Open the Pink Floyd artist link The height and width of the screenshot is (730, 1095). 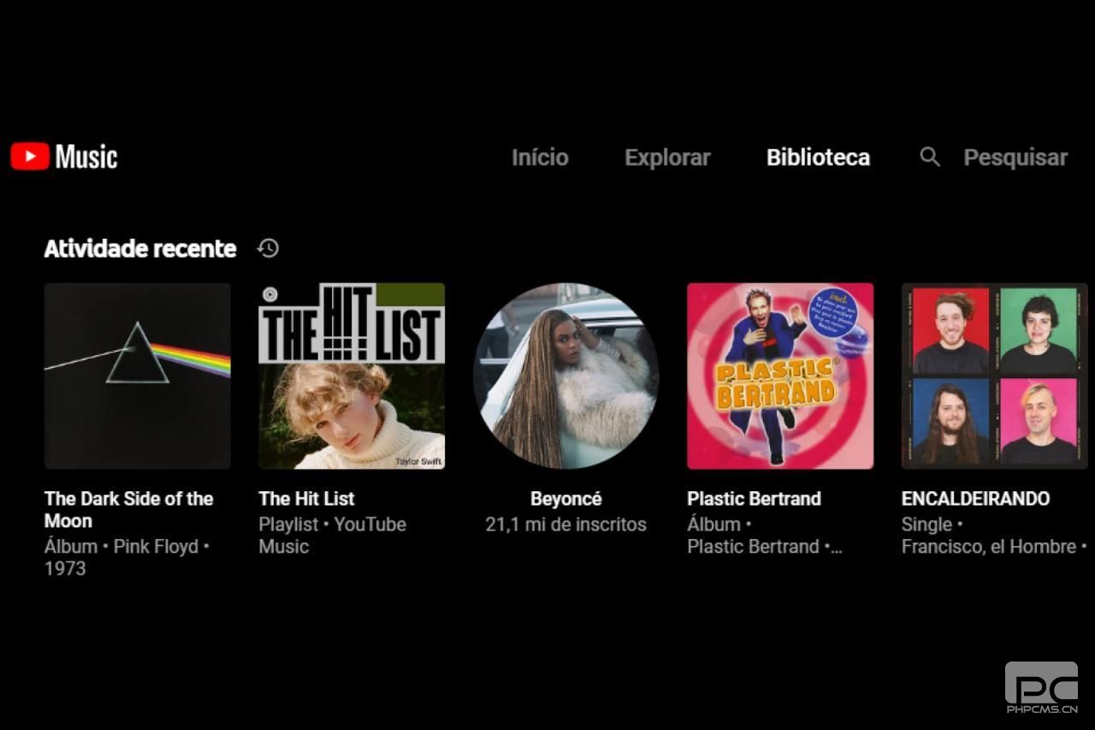pyautogui.click(x=156, y=546)
